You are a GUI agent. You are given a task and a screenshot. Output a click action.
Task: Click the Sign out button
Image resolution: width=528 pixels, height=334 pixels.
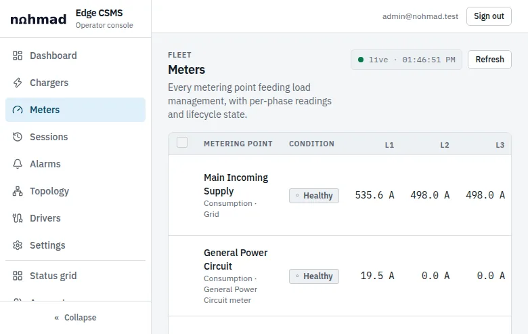(489, 16)
